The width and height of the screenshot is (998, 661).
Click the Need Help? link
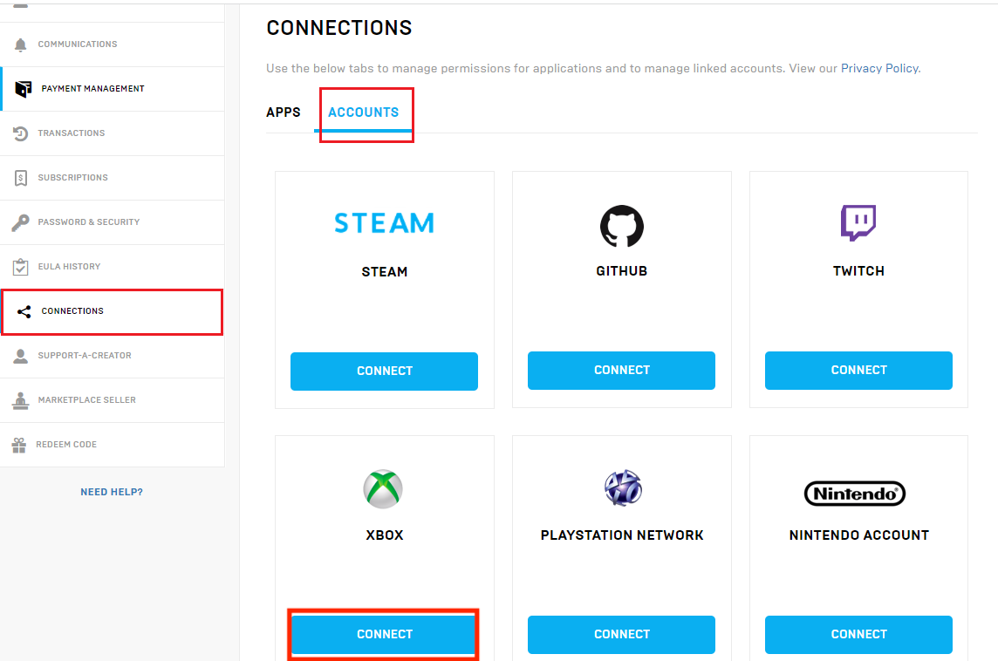[x=112, y=492]
